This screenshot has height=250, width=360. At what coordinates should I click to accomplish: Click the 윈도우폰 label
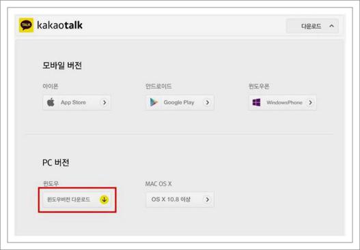point(259,87)
